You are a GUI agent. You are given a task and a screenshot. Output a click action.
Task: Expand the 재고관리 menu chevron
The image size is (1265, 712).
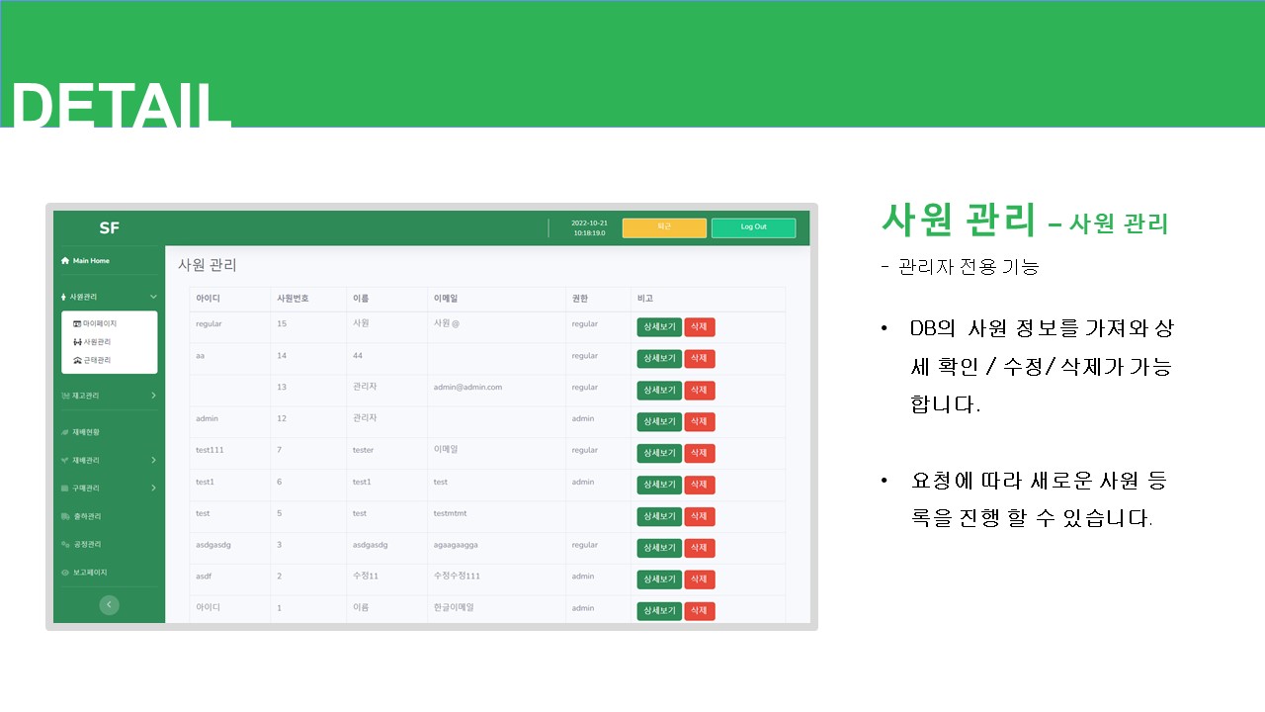pos(153,396)
